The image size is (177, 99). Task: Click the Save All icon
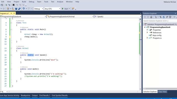pyautogui.click(x=19, y=9)
